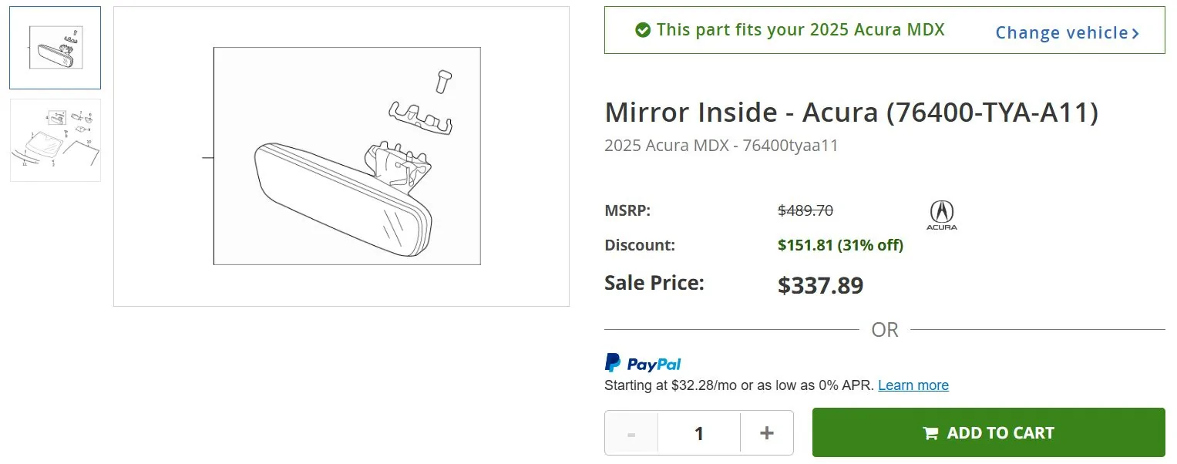The image size is (1177, 464).
Task: Decrease quantity with the minus stepper
Action: [x=631, y=432]
